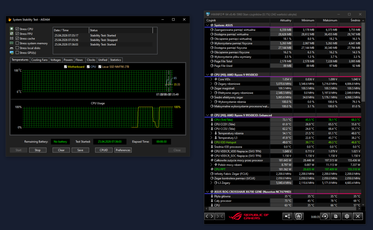The height and width of the screenshot is (230, 373).
Task: Open the Statistics tab
Action: [115, 60]
